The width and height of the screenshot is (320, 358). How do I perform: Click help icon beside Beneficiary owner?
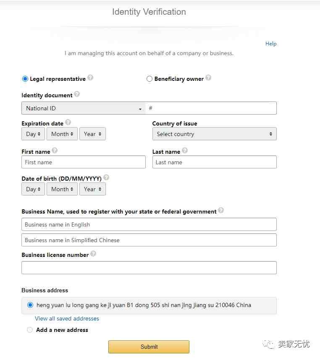[x=208, y=77]
